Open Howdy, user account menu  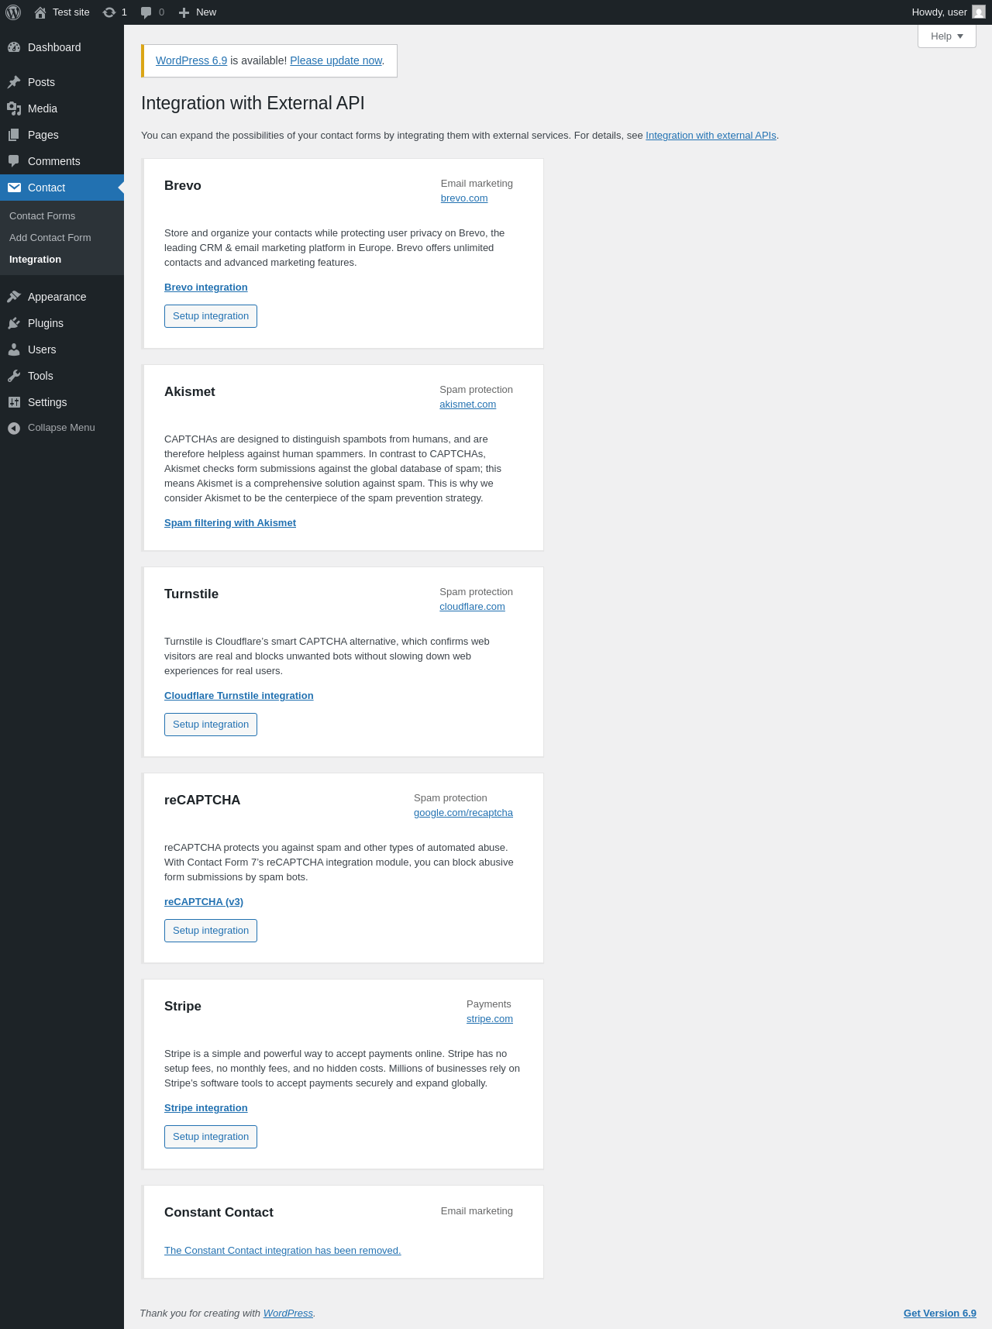click(x=948, y=12)
